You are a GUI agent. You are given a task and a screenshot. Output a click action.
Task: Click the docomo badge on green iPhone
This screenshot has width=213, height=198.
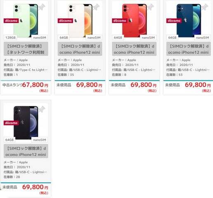click(x=11, y=21)
